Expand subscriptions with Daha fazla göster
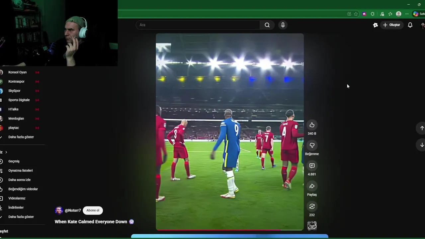This screenshot has width=425, height=239. 21,137
